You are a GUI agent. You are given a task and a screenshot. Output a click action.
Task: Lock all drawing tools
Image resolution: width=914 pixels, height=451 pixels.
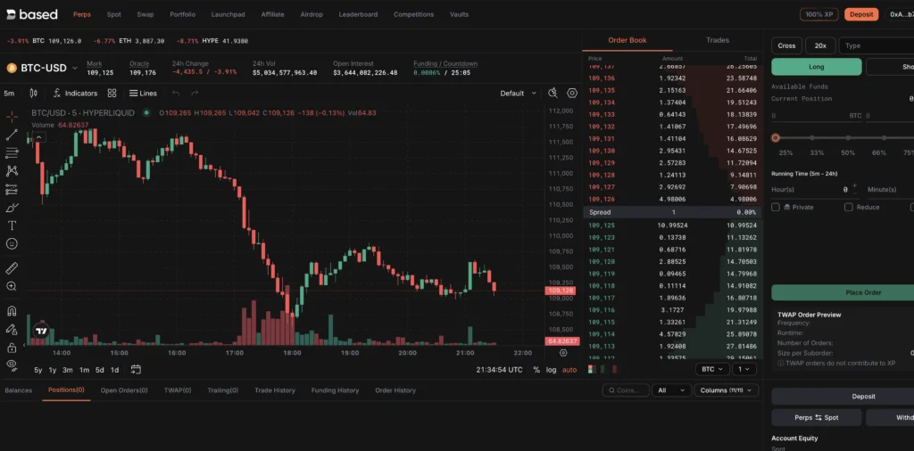[x=12, y=348]
